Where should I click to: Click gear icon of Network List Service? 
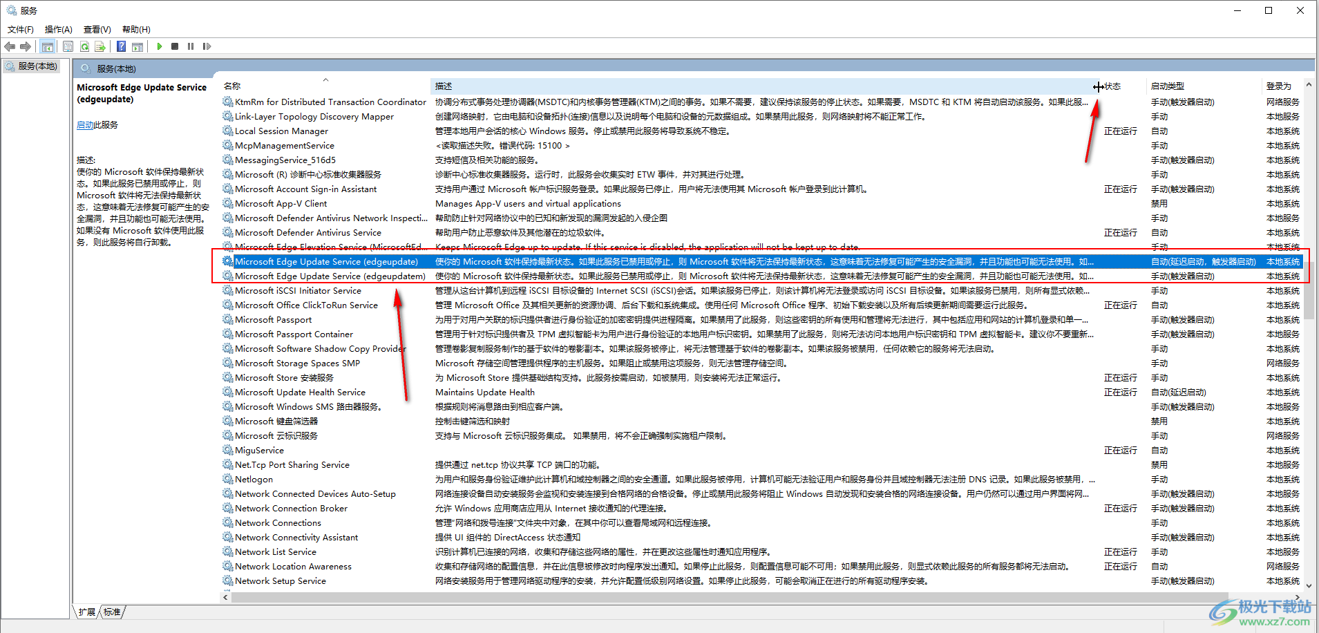coord(227,551)
